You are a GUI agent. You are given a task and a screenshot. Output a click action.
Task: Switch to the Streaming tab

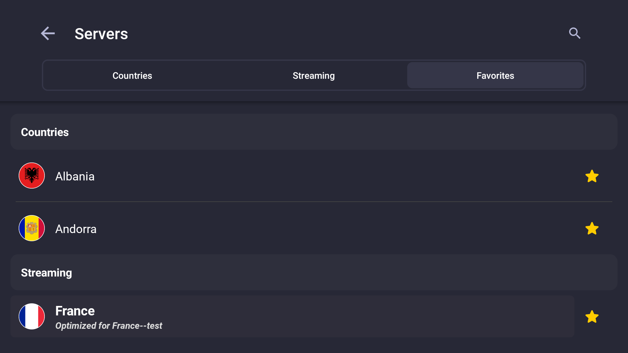314,76
